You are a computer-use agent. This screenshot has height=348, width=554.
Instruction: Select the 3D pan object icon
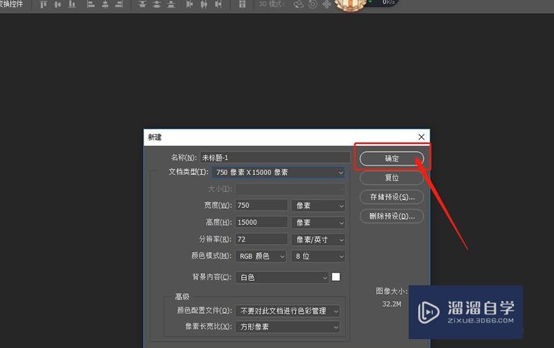(x=327, y=4)
